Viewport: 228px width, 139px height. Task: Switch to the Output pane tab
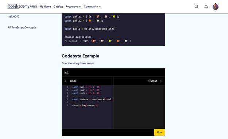(152, 81)
